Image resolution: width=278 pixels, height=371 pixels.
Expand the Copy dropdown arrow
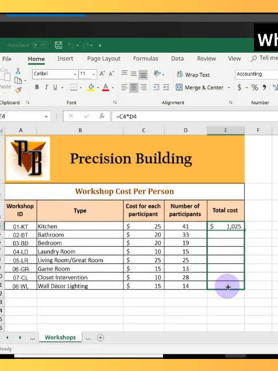[25, 81]
